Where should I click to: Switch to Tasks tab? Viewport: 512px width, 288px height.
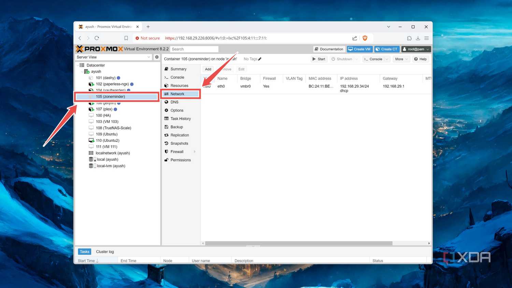(85, 251)
